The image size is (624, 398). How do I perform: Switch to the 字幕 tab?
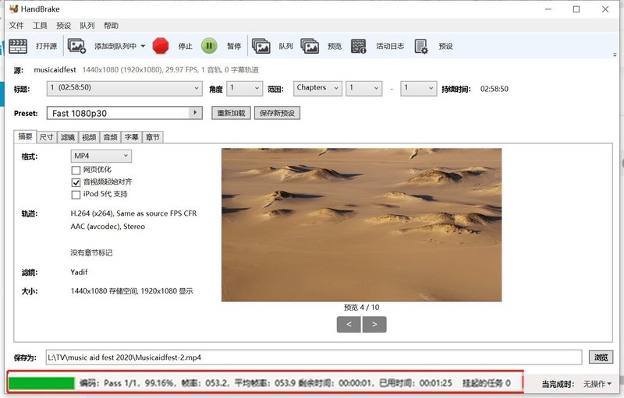coord(131,137)
